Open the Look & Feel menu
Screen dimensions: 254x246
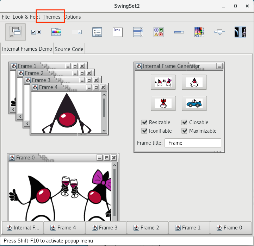pos(26,17)
